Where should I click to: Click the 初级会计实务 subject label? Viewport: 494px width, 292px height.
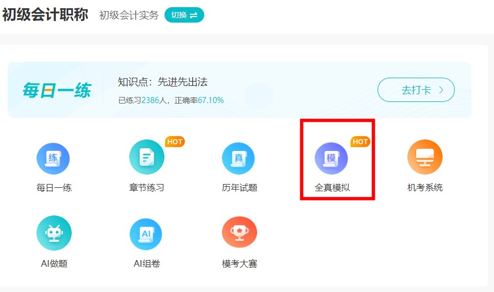[x=129, y=15]
